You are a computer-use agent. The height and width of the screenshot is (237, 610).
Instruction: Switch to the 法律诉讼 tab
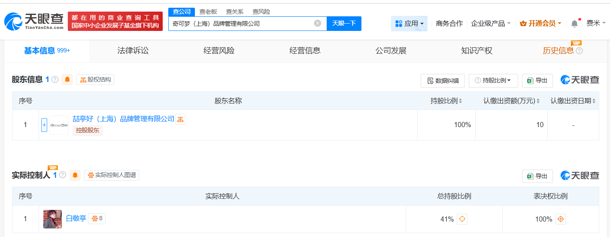coord(133,51)
